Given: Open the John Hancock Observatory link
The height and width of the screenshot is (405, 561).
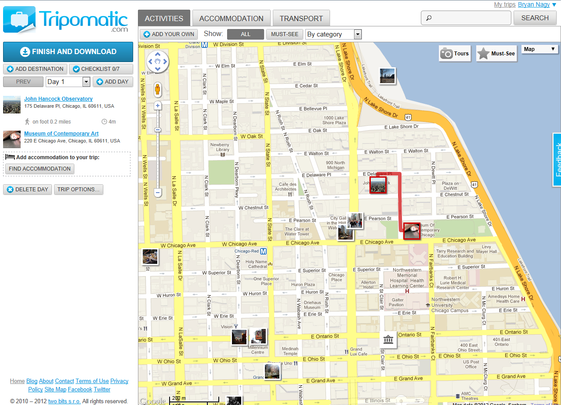Looking at the screenshot, I should (x=58, y=99).
